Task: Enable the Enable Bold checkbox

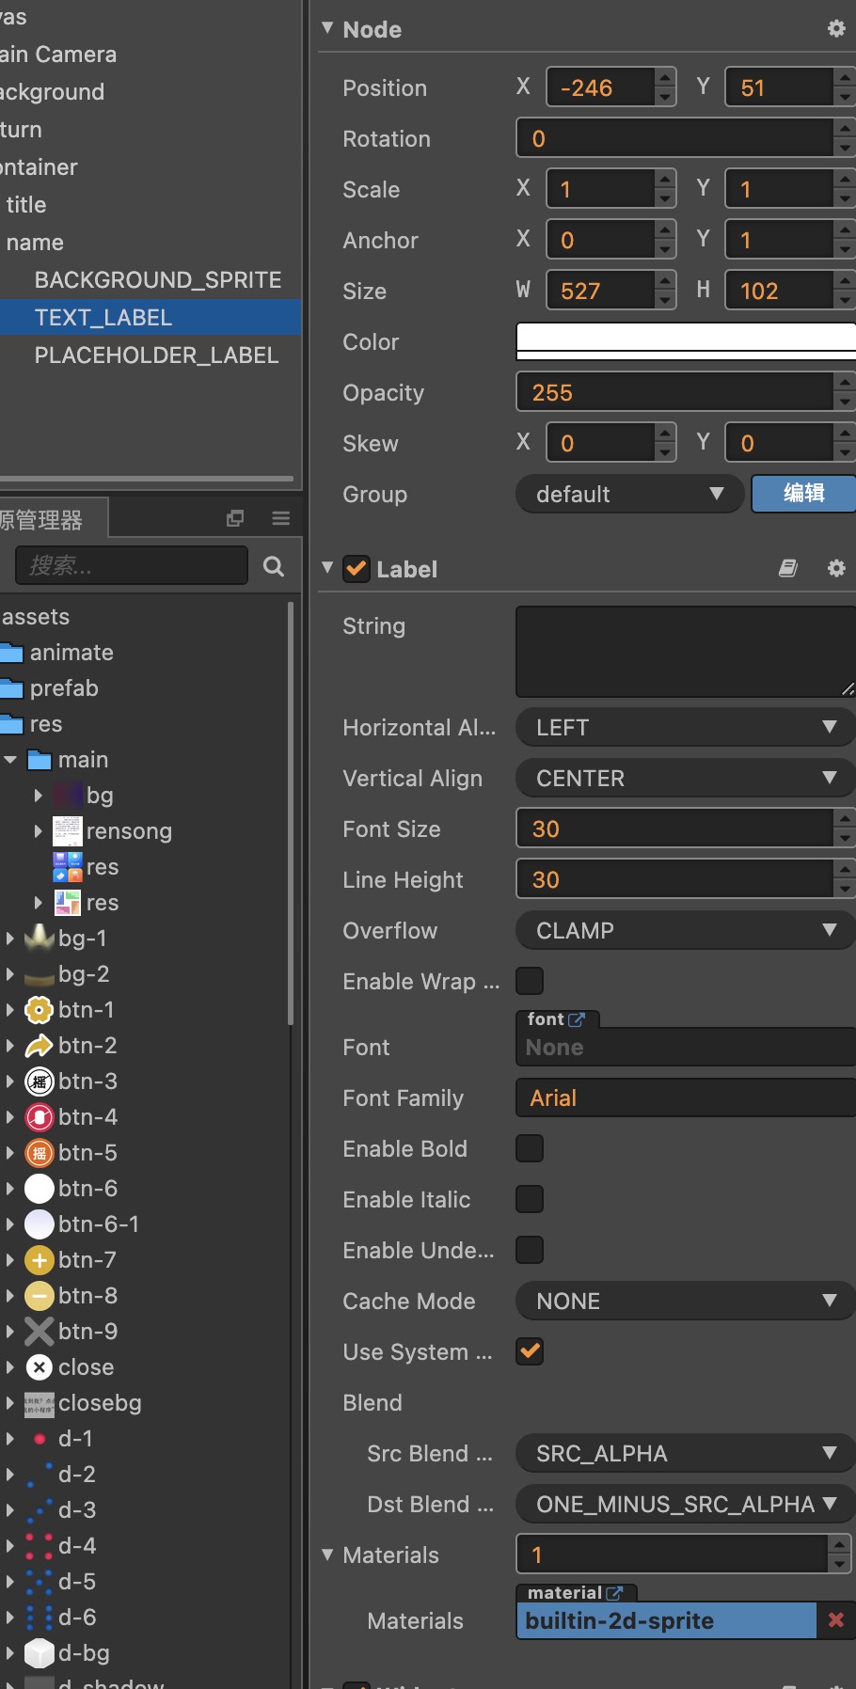Action: coord(530,1148)
